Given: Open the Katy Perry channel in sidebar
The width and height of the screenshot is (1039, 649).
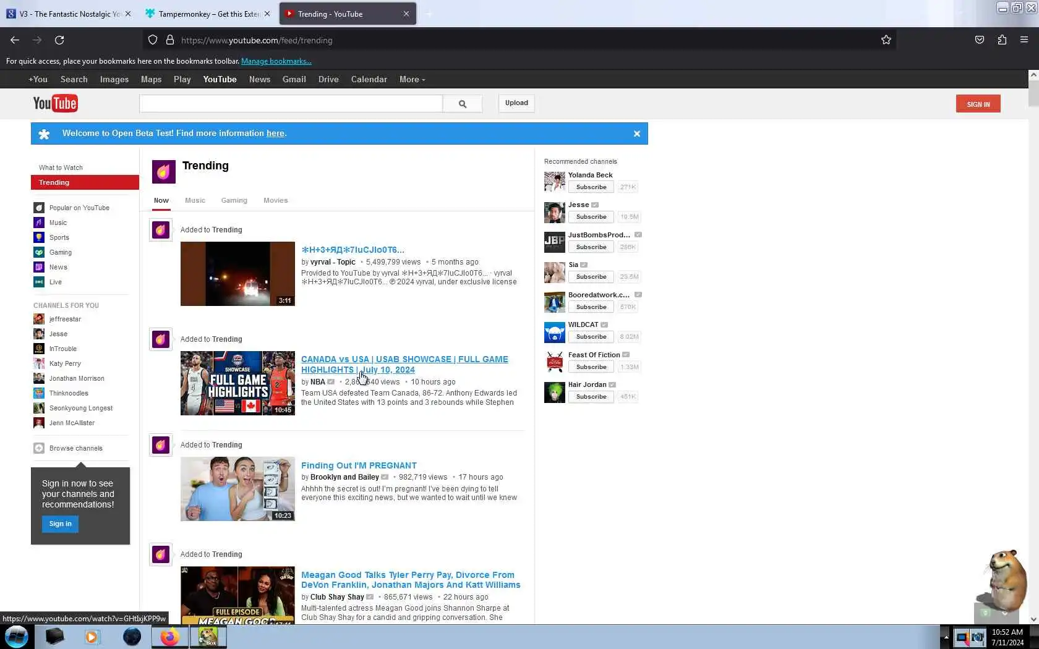Looking at the screenshot, I should (65, 363).
